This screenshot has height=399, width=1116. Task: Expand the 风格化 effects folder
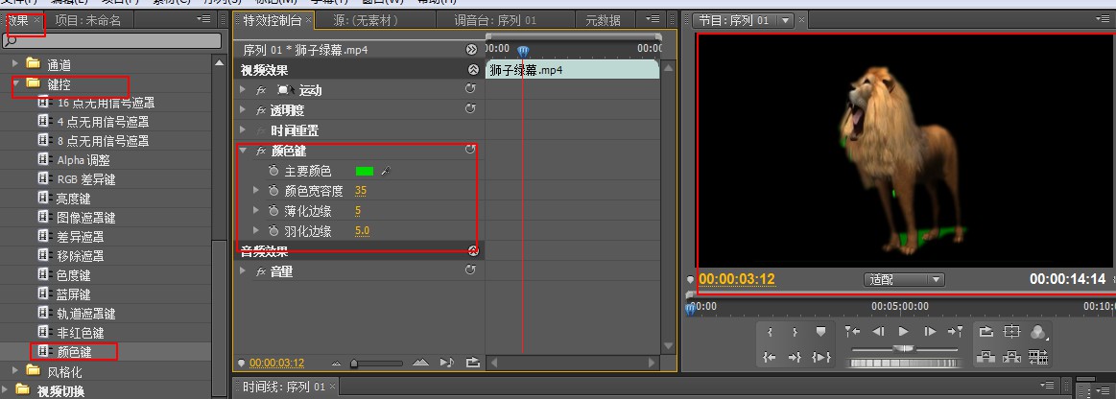coord(15,370)
